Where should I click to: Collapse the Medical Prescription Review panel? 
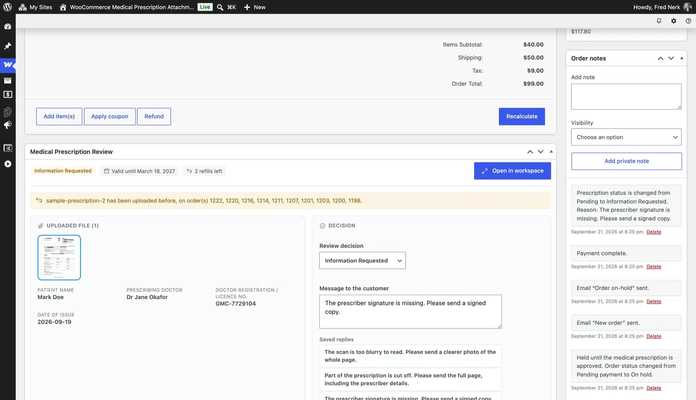tap(551, 152)
